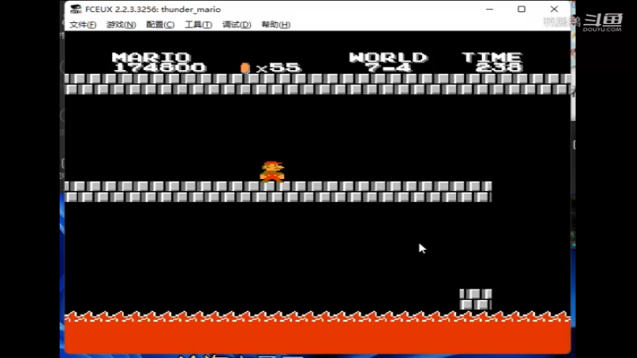This screenshot has width=637, height=358.
Task: Click the TIME counter value
Action: [499, 68]
